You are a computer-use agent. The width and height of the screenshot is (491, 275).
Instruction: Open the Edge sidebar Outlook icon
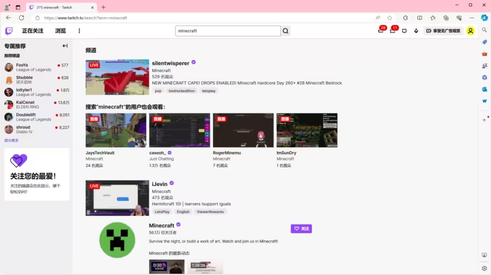pyautogui.click(x=484, y=89)
